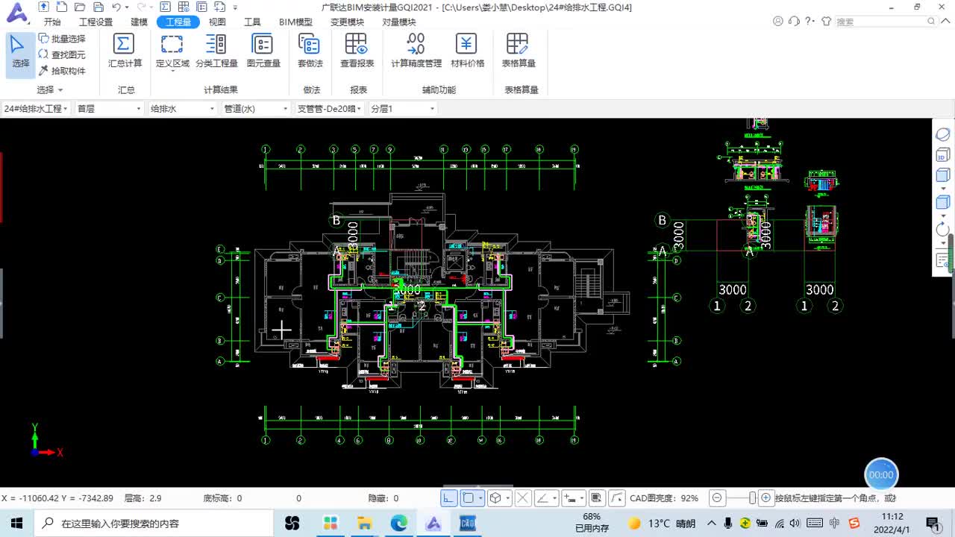Click the delete cross icon in status bar
The width and height of the screenshot is (955, 537).
523,498
